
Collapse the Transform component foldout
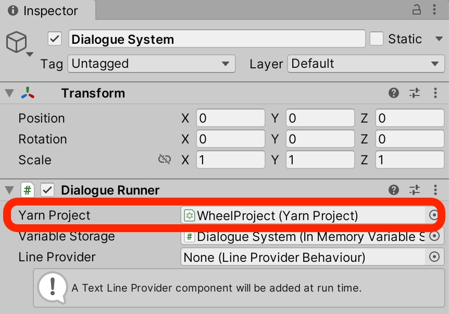point(9,93)
